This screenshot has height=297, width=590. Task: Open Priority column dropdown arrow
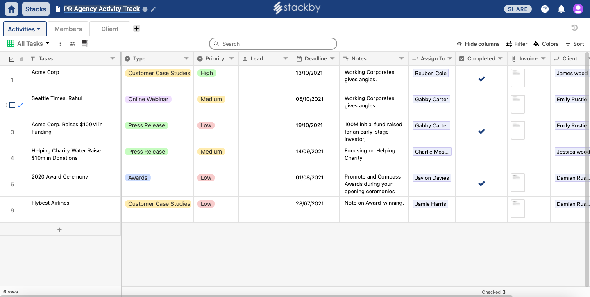(x=231, y=59)
